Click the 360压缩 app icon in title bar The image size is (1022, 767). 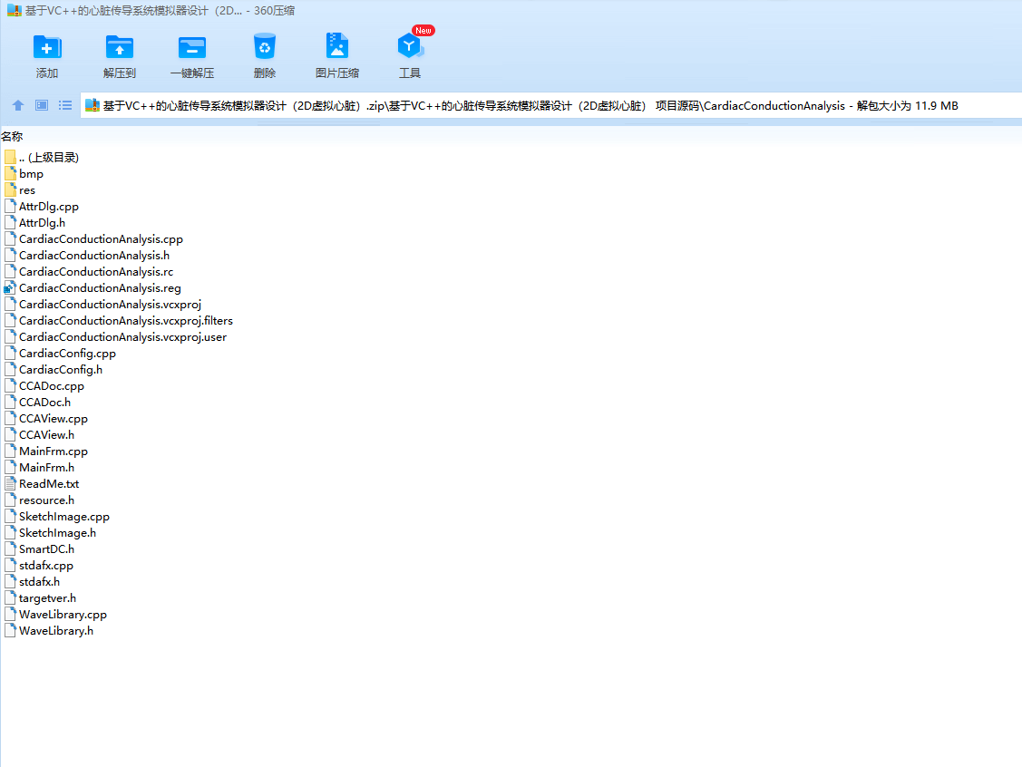(15, 11)
